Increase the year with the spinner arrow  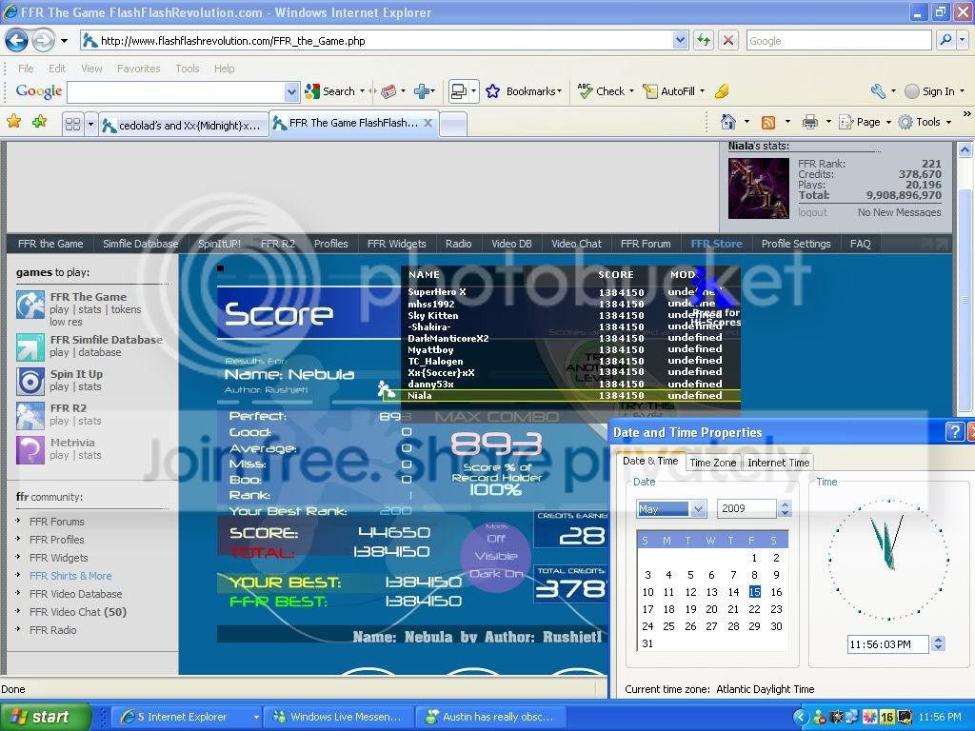[x=786, y=504]
